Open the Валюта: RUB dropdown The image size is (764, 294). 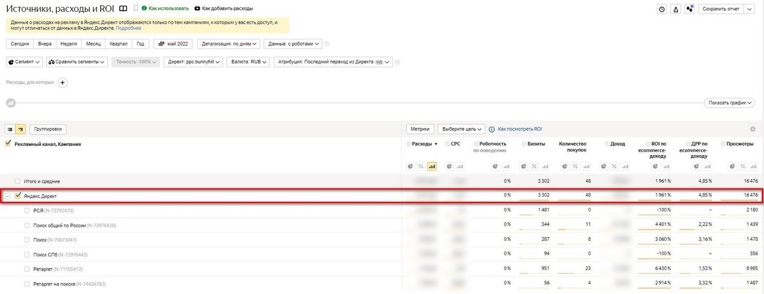(x=248, y=62)
